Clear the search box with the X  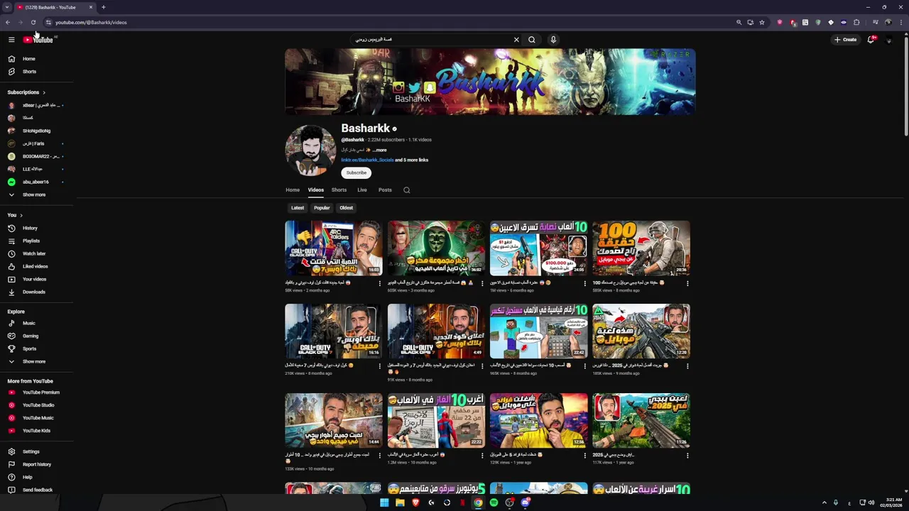pyautogui.click(x=516, y=40)
